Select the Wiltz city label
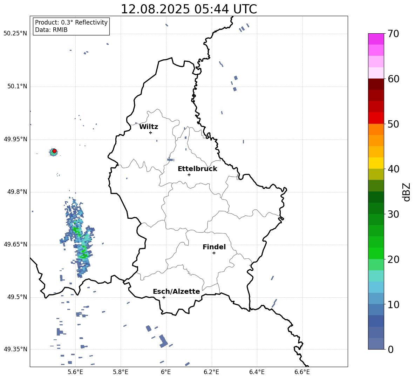The width and height of the screenshot is (415, 379). (149, 127)
